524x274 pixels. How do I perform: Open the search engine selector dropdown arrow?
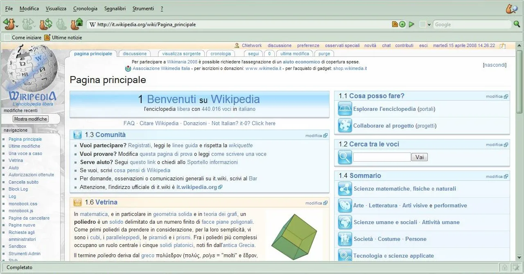[429, 25]
